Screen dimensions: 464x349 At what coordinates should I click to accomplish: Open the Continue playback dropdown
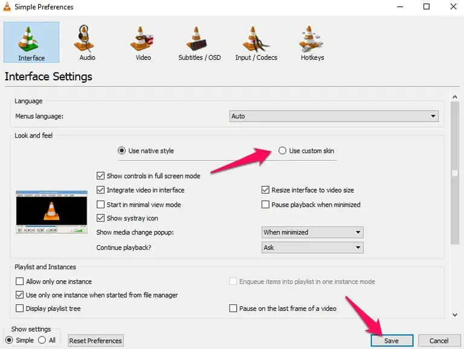tap(312, 248)
